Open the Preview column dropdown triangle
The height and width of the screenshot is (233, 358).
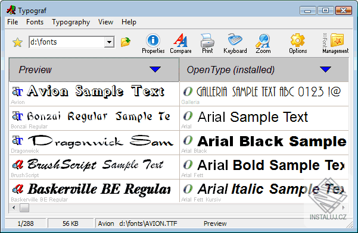point(155,70)
